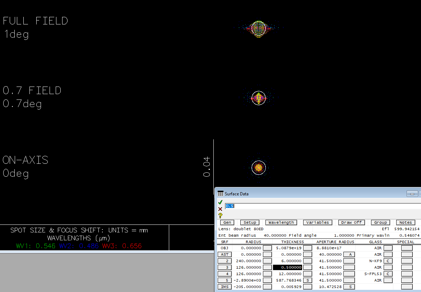Image resolution: width=421 pixels, height=292 pixels.
Task: Open radius options button in AST row
Action: pyautogui.click(x=267, y=254)
